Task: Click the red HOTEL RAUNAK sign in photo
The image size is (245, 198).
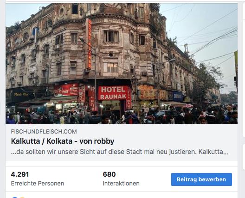Action: (x=113, y=93)
